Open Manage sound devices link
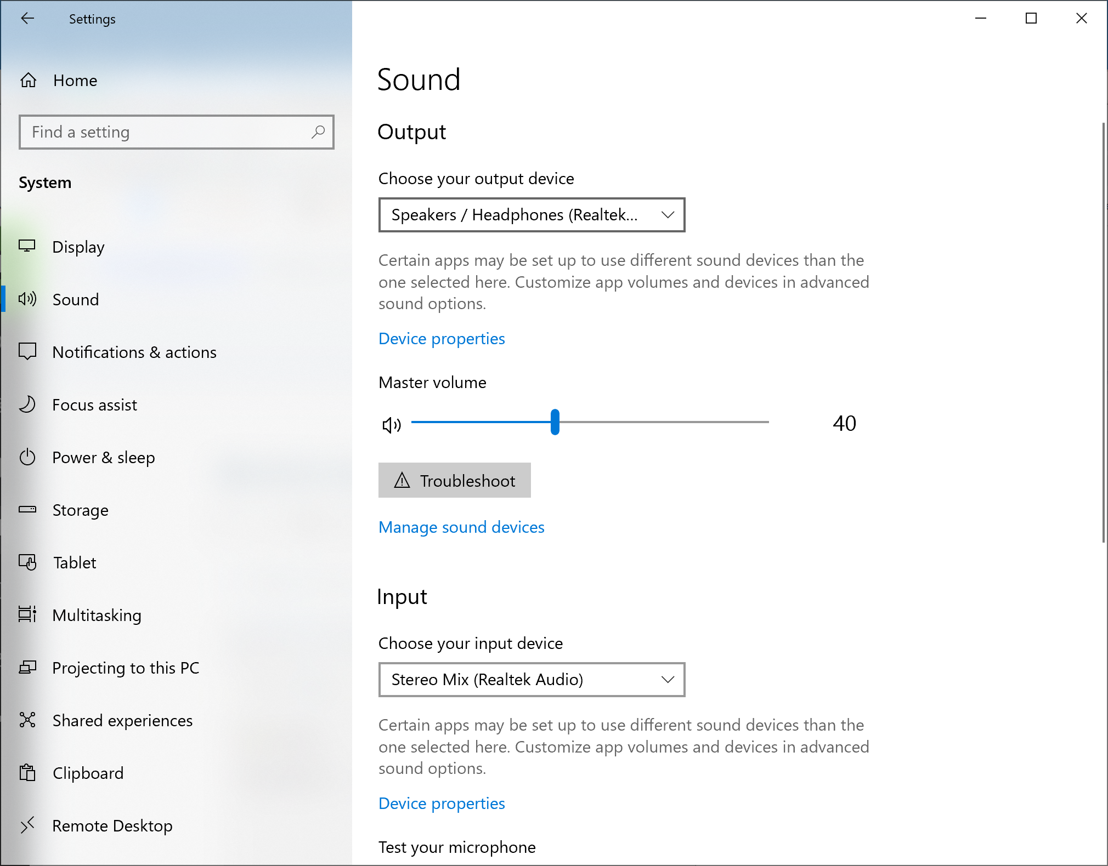The width and height of the screenshot is (1108, 866). pos(461,527)
